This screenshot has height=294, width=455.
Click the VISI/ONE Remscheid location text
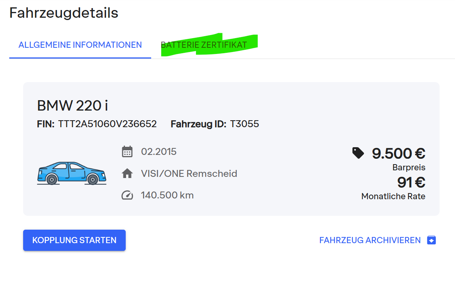coord(189,174)
